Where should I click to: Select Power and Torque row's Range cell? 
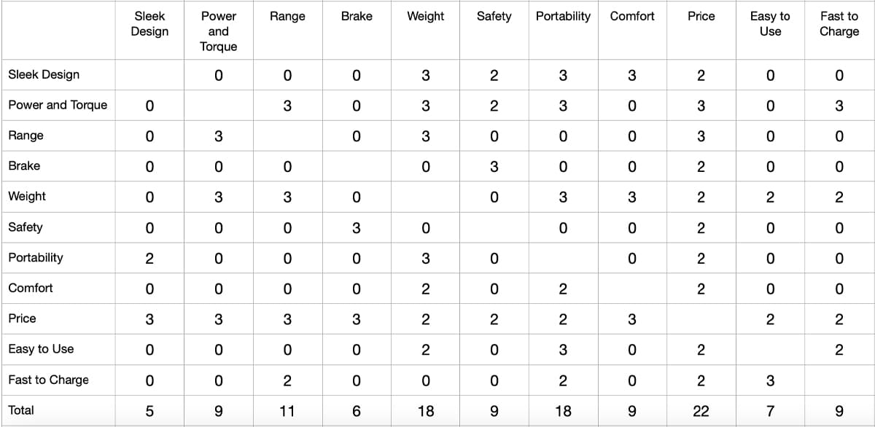(287, 106)
